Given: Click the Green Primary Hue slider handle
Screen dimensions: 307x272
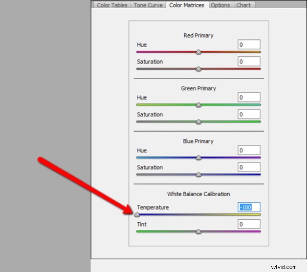Looking at the screenshot, I should [x=199, y=104].
